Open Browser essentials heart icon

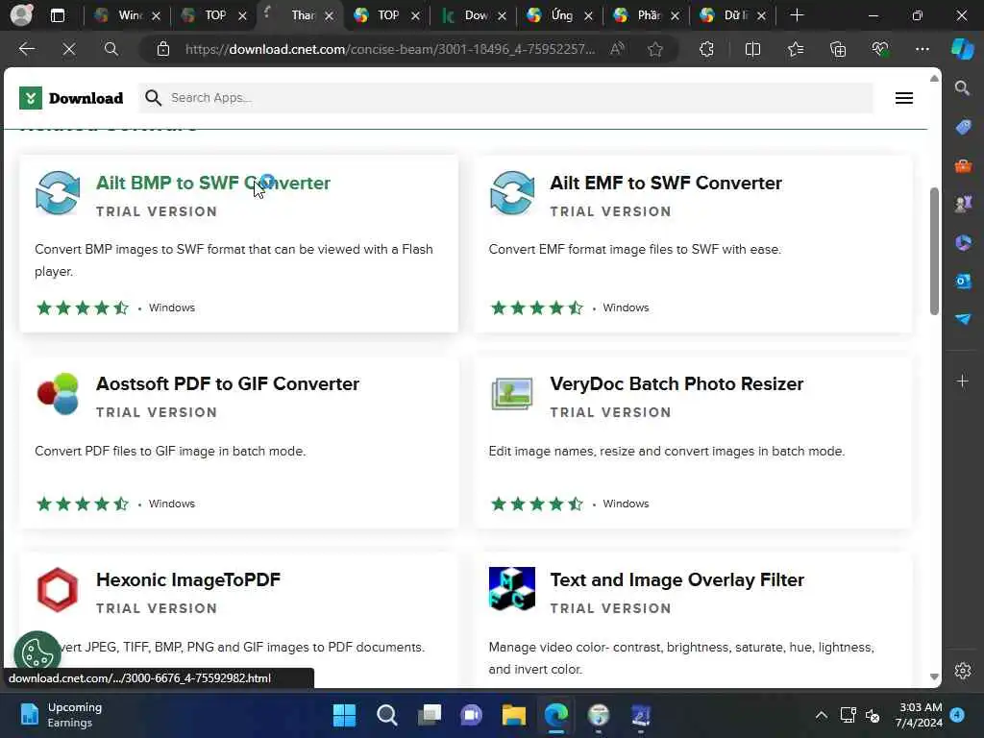[x=880, y=49]
